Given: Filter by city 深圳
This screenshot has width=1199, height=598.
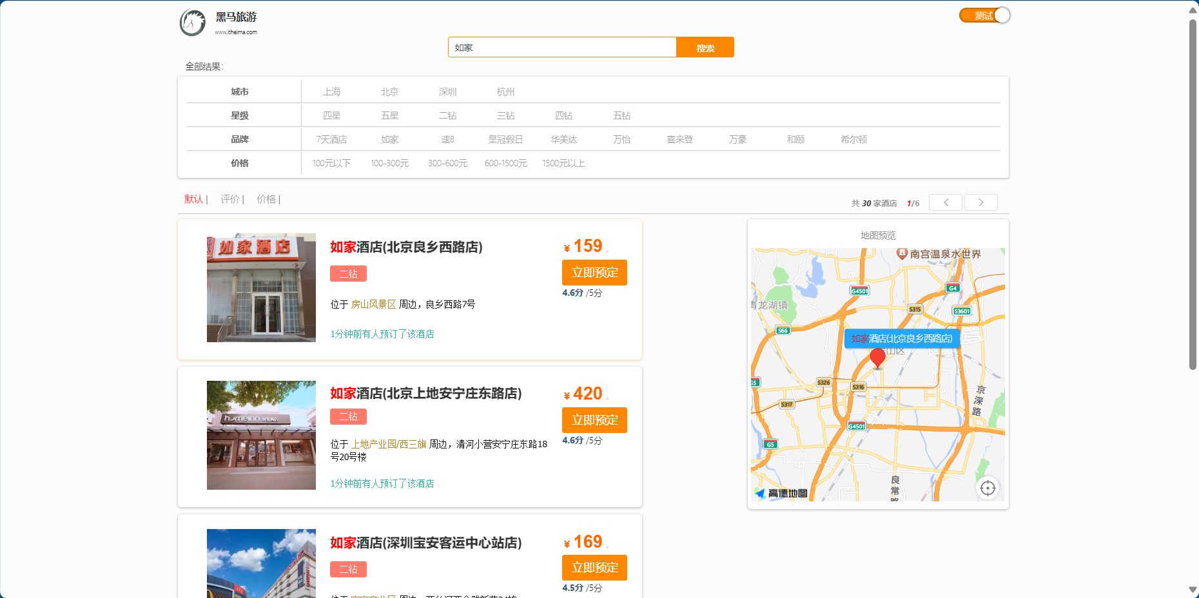Looking at the screenshot, I should tap(448, 92).
